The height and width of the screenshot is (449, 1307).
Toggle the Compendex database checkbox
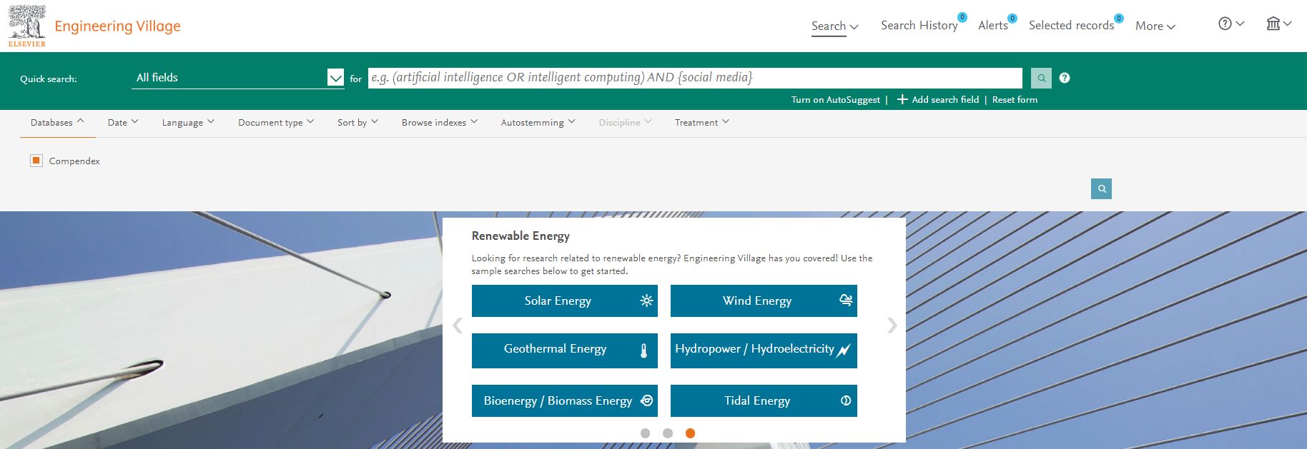coord(36,161)
